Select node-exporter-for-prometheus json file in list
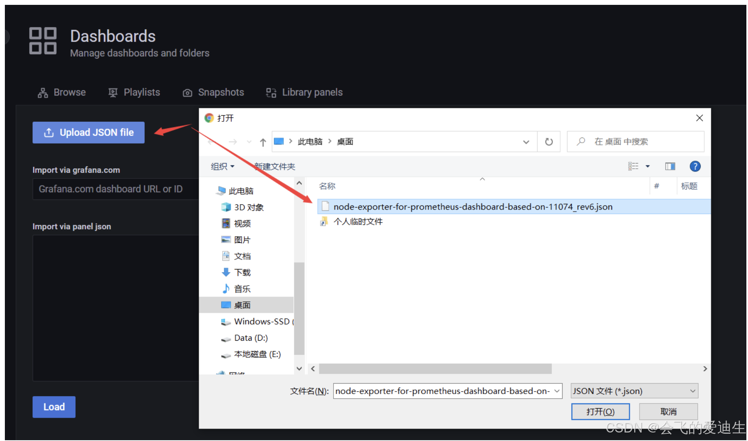The width and height of the screenshot is (748, 441). point(514,207)
